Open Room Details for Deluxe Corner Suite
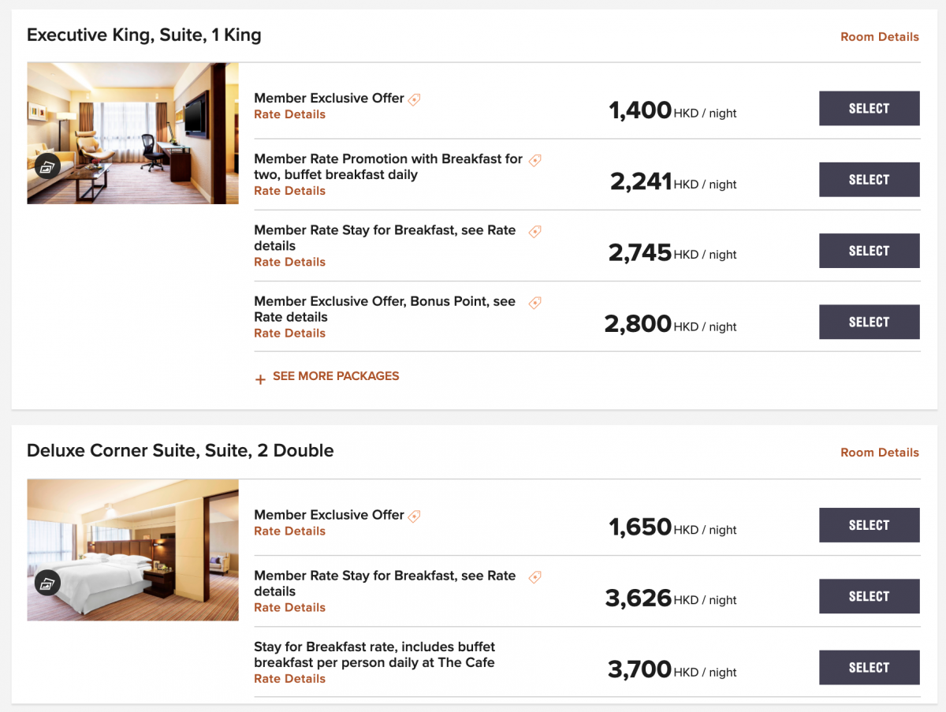Viewport: 946px width, 712px height. tap(879, 453)
